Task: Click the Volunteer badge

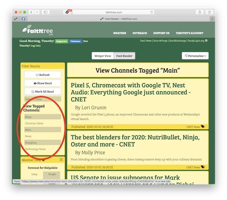Action: [x=75, y=41]
